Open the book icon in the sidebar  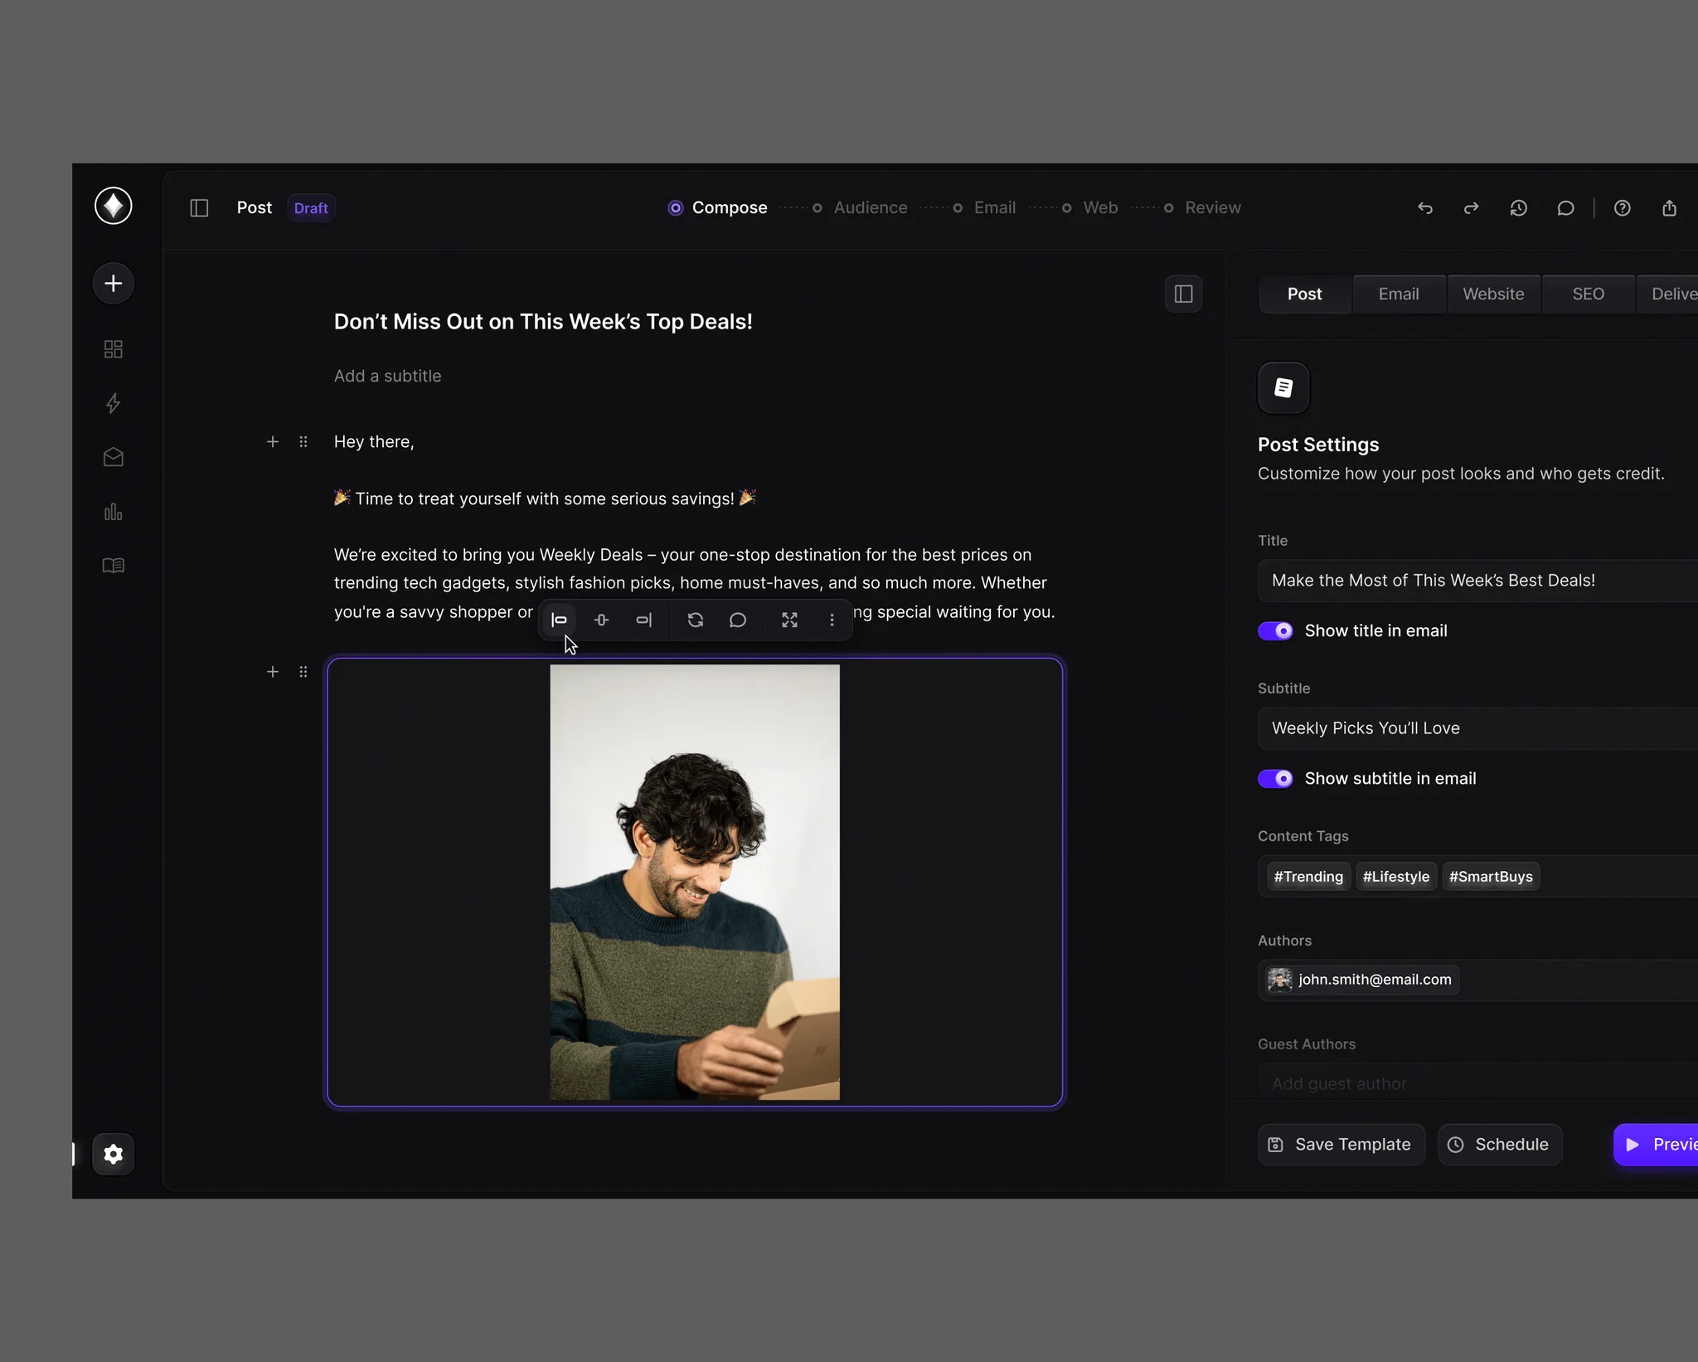click(x=114, y=566)
